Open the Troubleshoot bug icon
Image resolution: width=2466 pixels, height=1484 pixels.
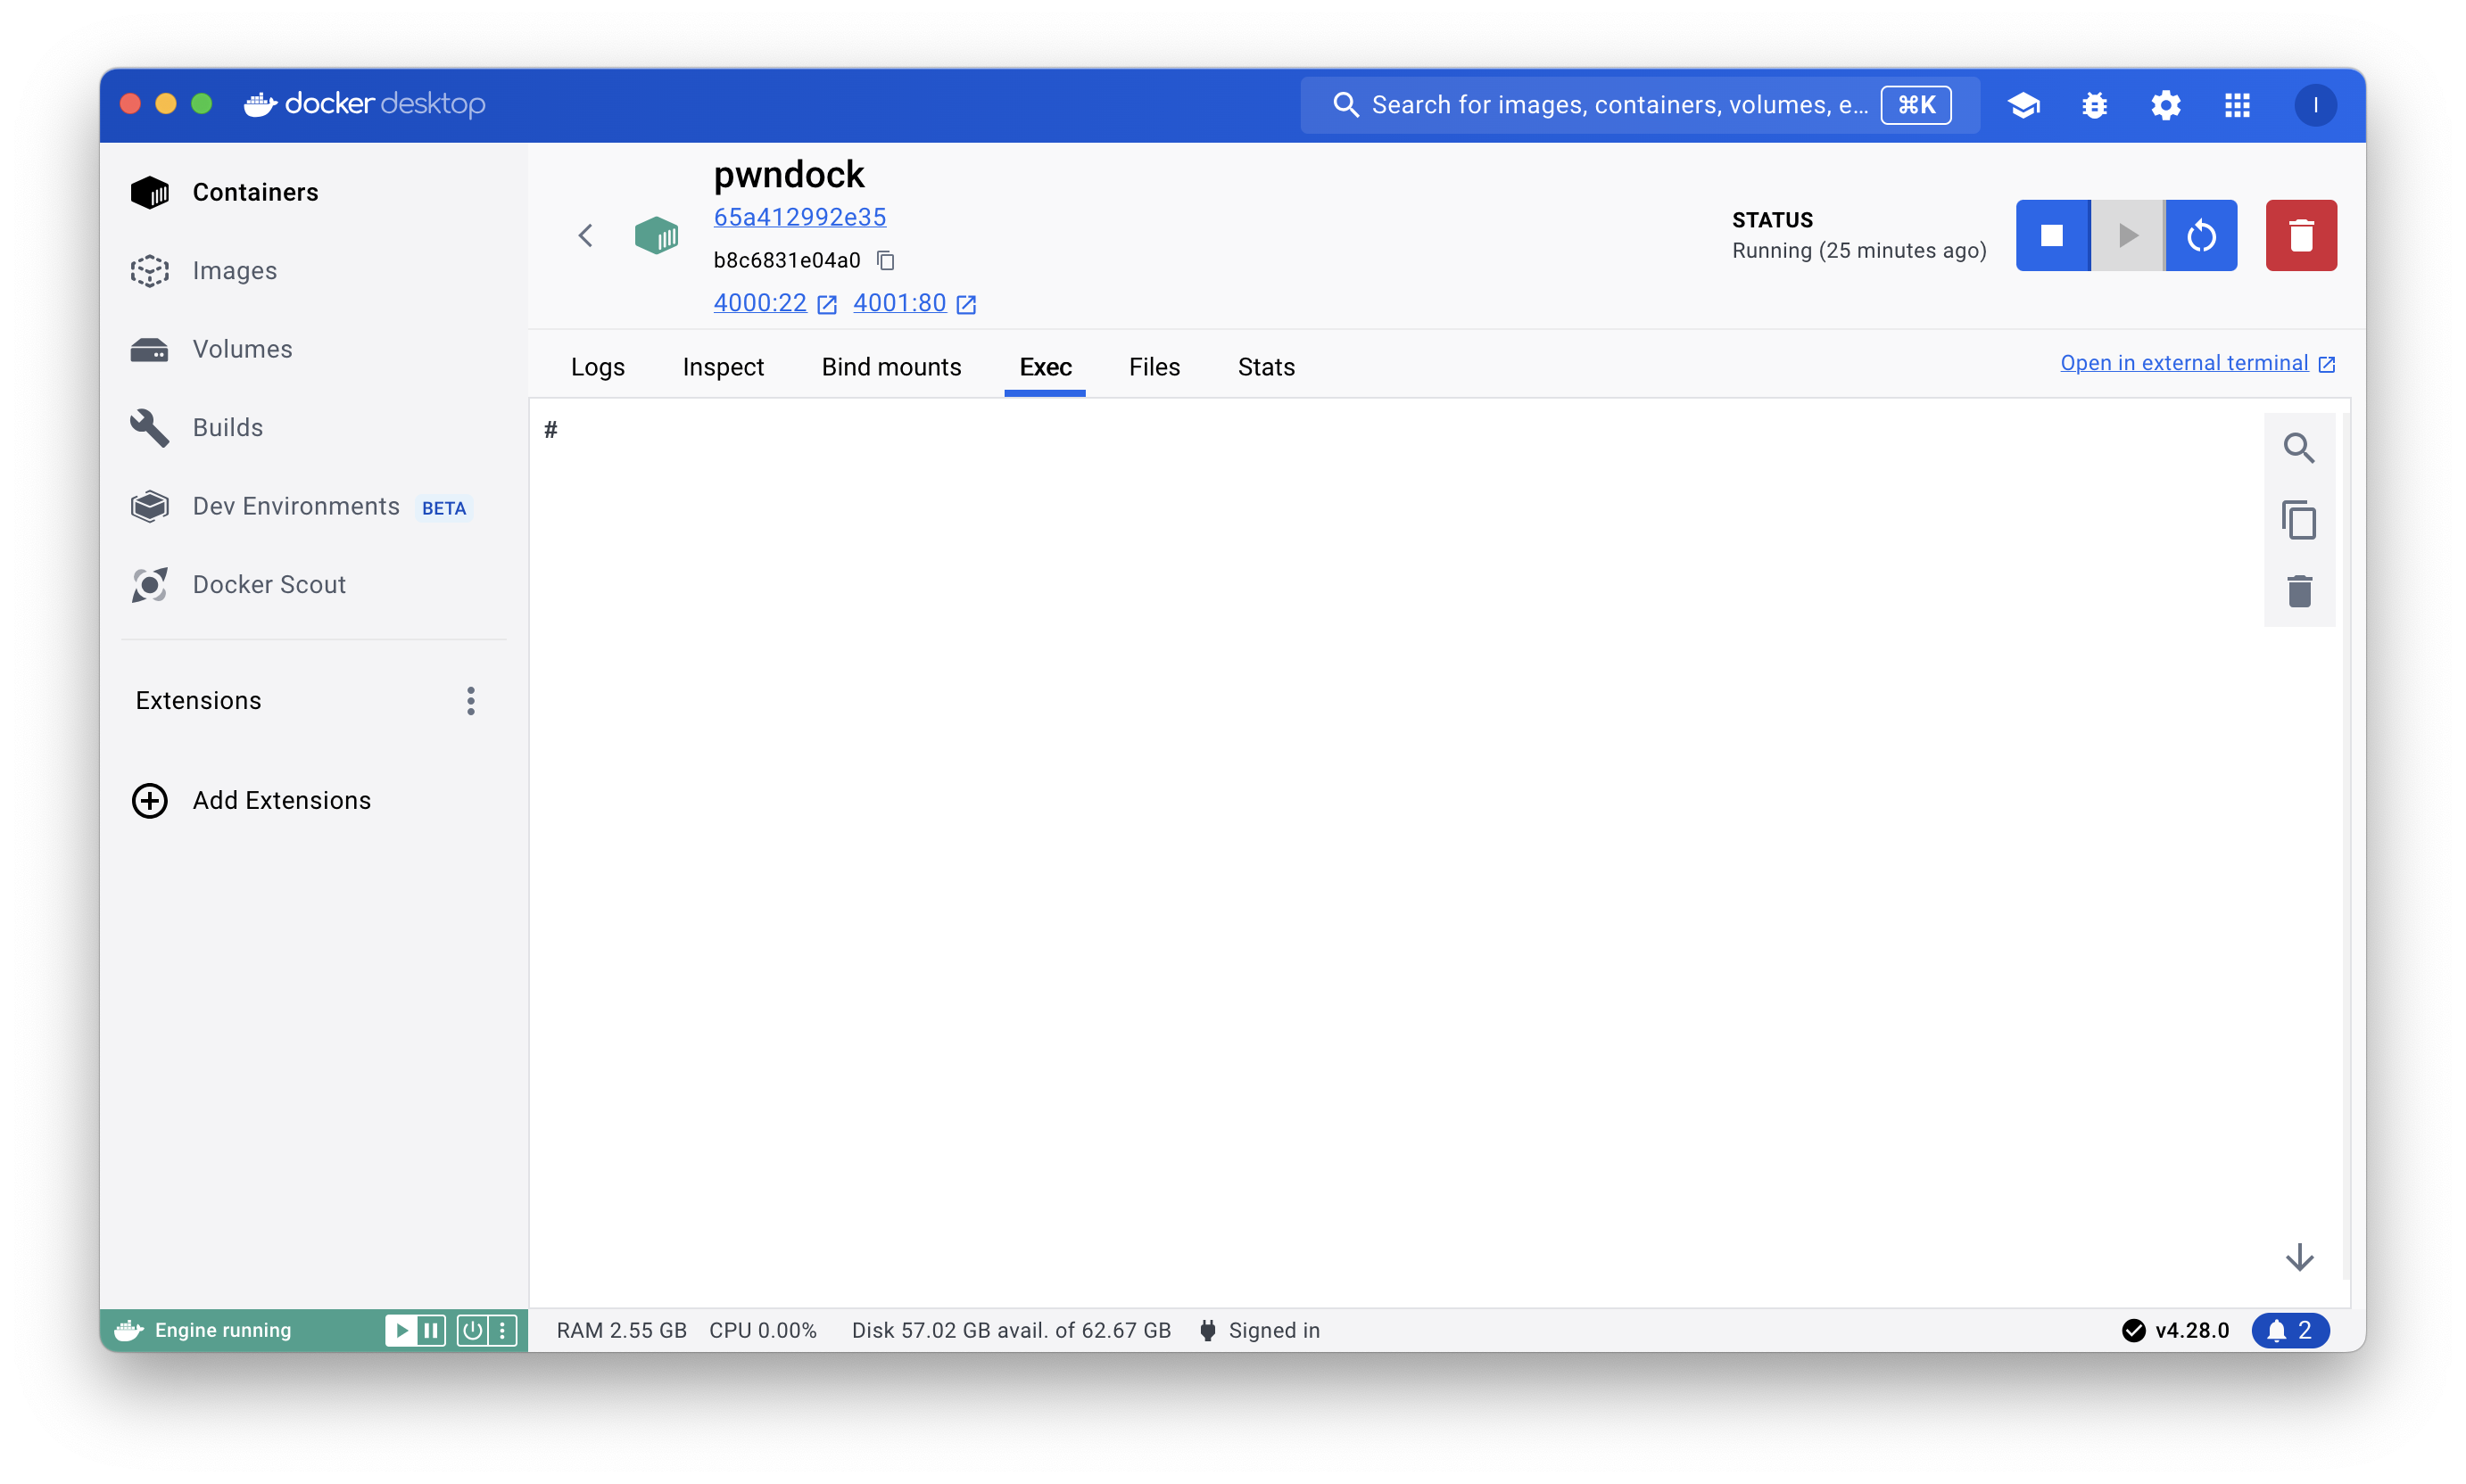pyautogui.click(x=2094, y=105)
